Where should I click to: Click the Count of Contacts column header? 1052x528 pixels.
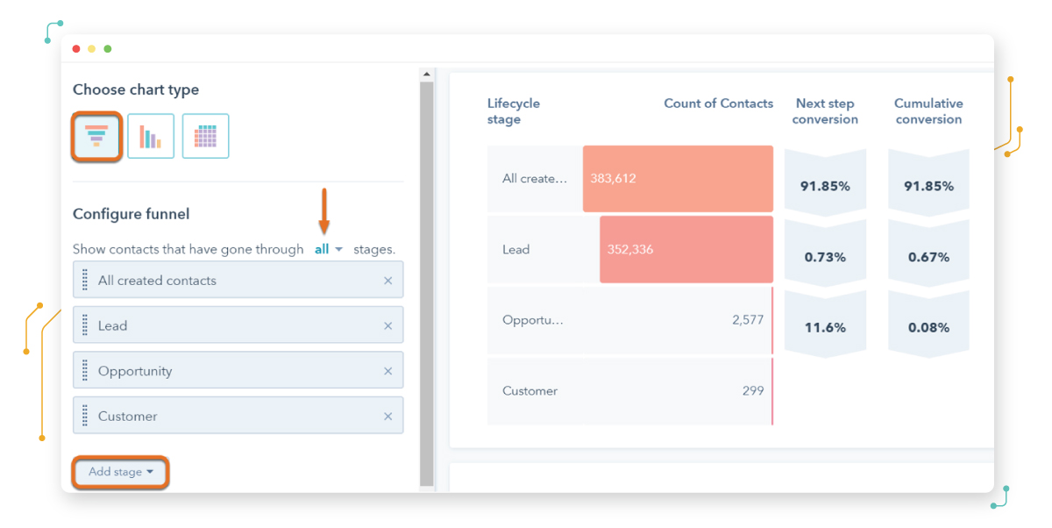[718, 103]
